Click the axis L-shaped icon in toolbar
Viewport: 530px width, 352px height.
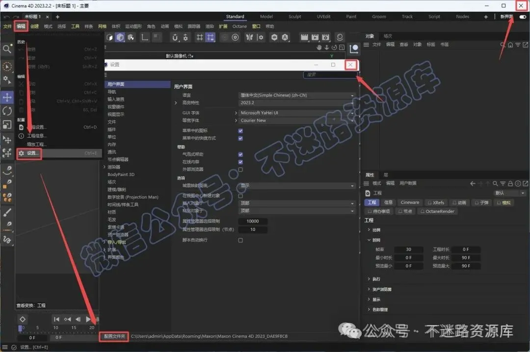[x=145, y=37]
